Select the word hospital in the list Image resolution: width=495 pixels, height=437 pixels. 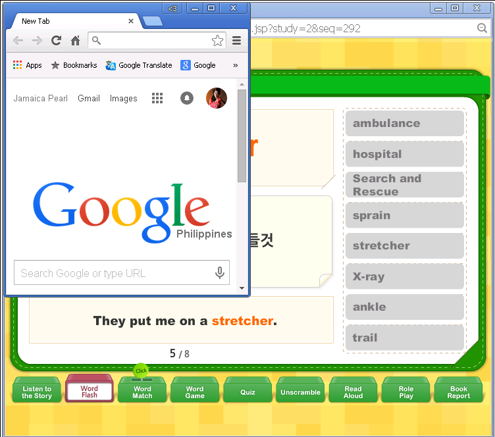click(405, 154)
